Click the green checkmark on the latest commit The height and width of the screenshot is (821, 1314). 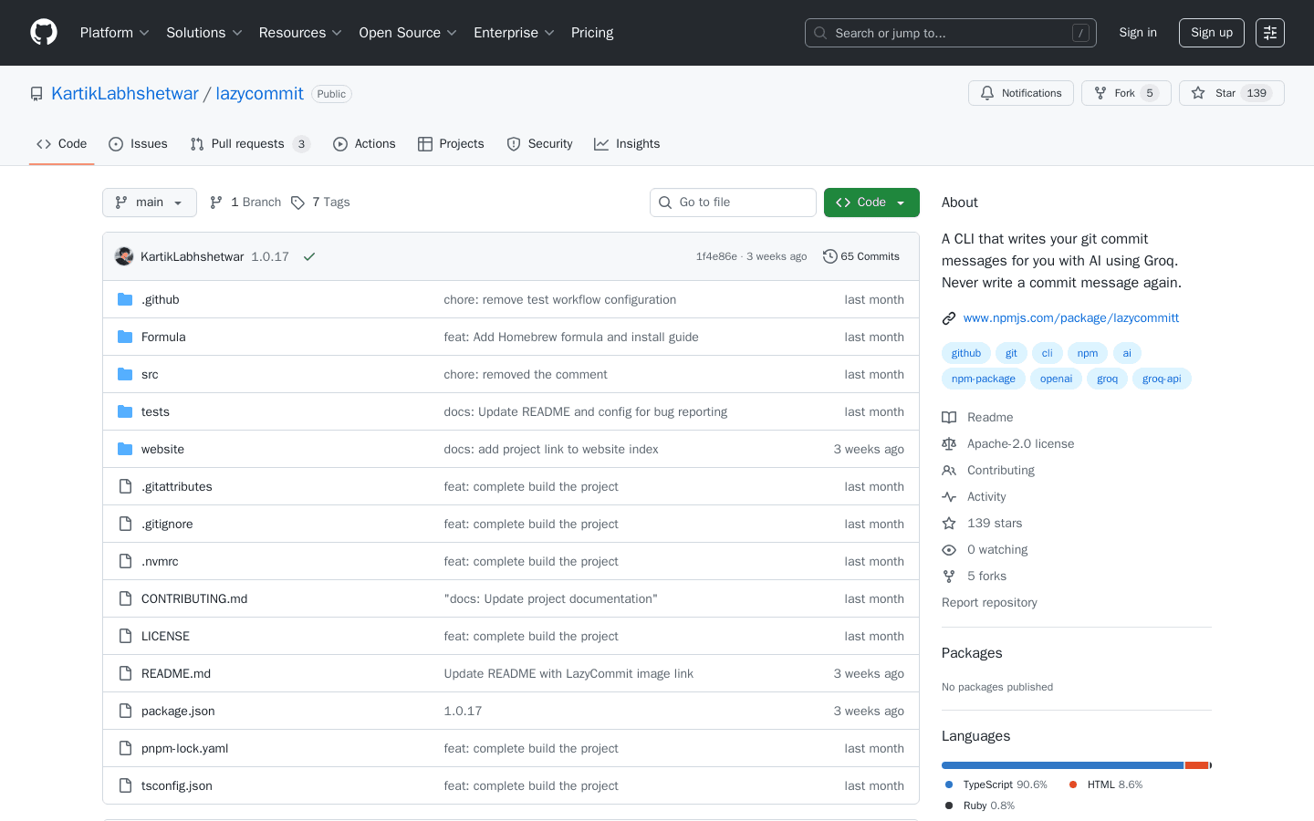[x=308, y=256]
